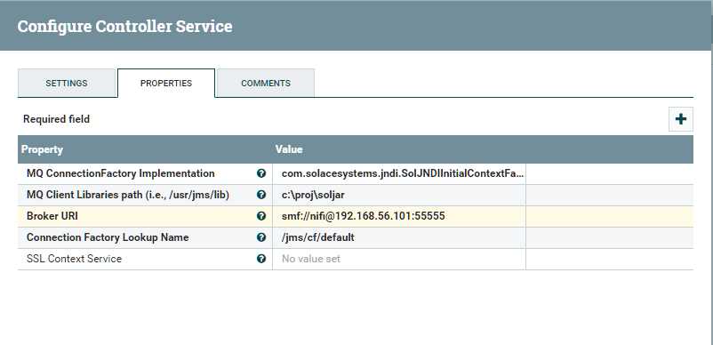Click the Property column header
This screenshot has width=713, height=345.
click(42, 149)
